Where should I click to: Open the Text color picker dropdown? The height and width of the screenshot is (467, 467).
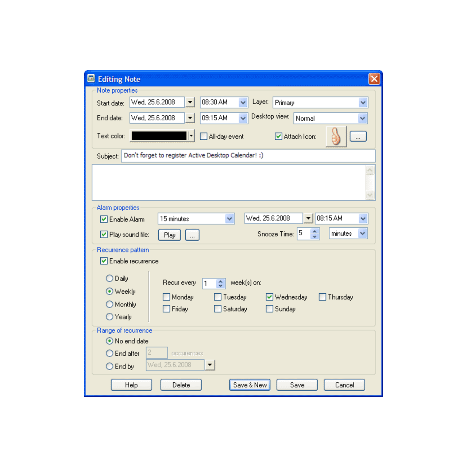[191, 136]
